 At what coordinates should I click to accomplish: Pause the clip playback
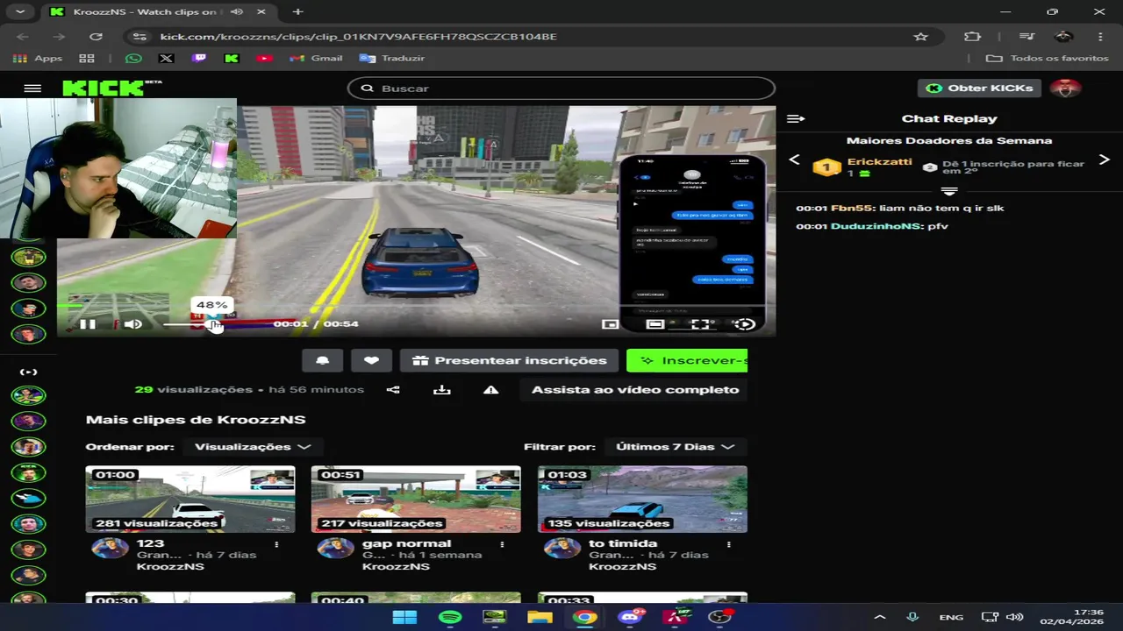pos(88,324)
